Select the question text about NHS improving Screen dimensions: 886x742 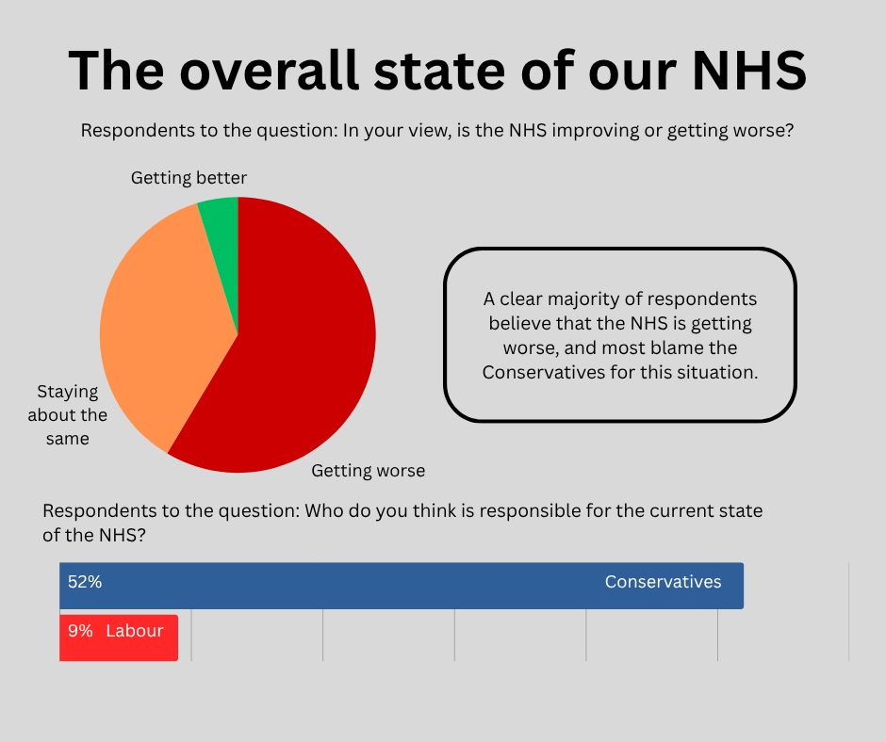(437, 131)
